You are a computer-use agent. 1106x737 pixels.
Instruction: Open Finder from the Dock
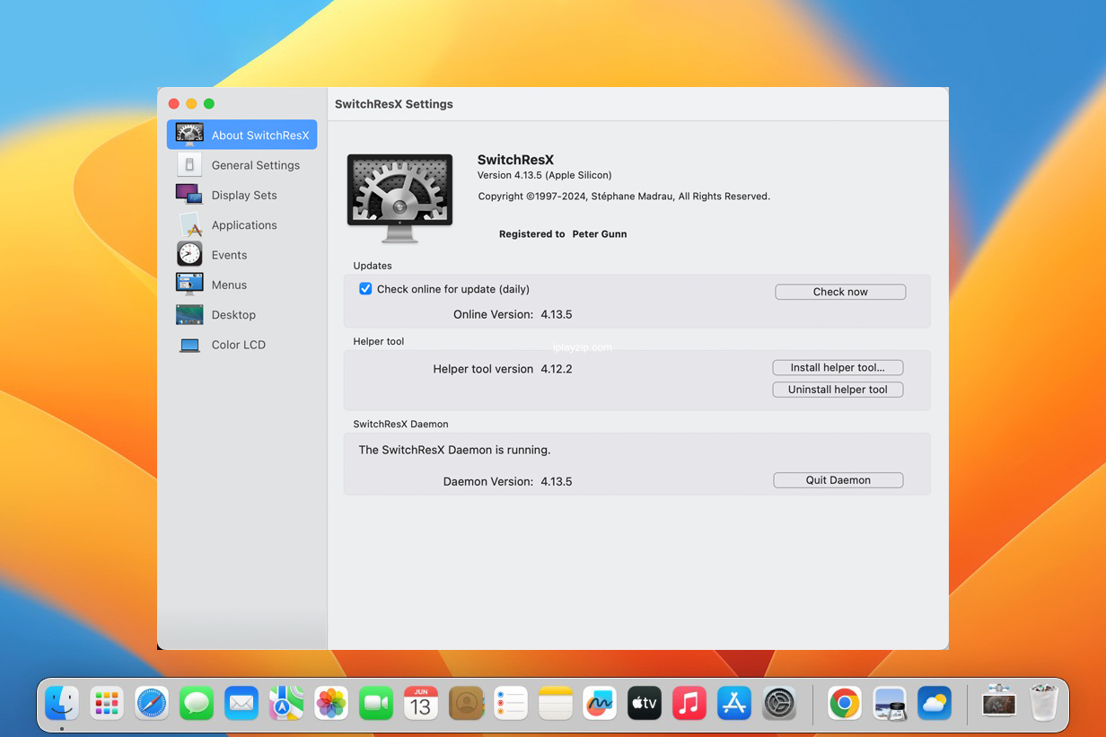pos(62,703)
